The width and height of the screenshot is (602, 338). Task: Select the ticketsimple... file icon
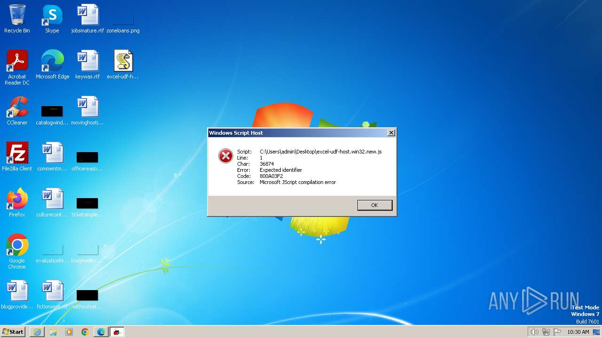[87, 206]
